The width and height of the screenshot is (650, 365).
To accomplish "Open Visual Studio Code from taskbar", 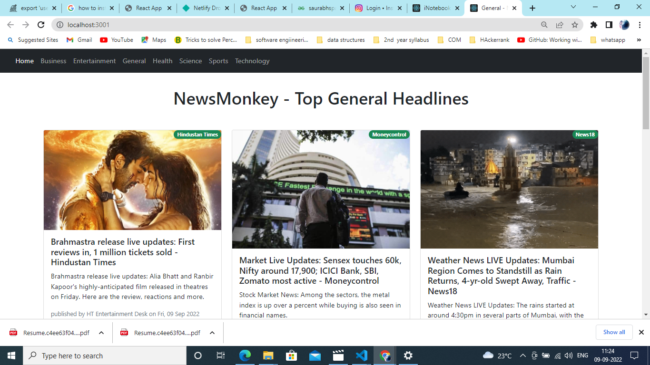I will (361, 355).
